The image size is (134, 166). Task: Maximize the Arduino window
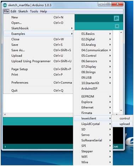pyautogui.click(x=108, y=4)
